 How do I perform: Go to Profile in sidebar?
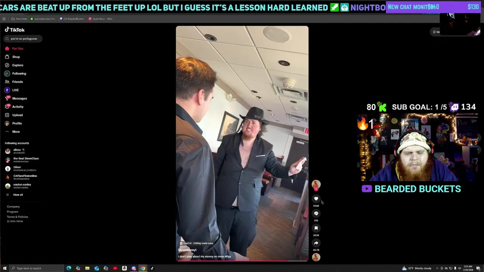13,123
